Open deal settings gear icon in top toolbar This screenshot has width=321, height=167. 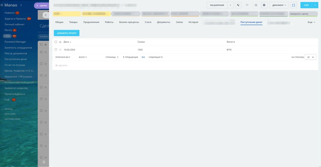tap(264, 5)
